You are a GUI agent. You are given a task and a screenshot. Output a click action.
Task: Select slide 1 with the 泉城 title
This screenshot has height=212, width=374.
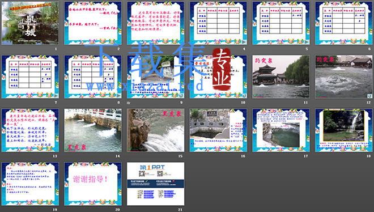click(30, 23)
